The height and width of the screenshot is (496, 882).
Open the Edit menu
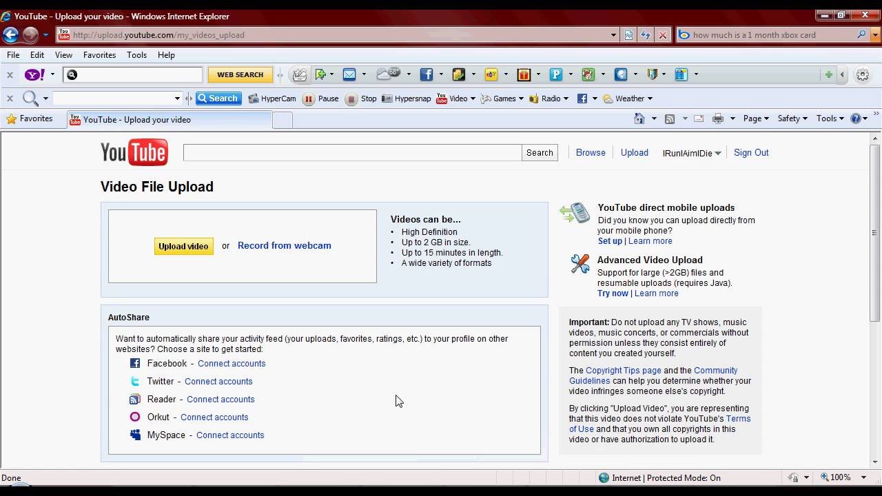pyautogui.click(x=37, y=55)
